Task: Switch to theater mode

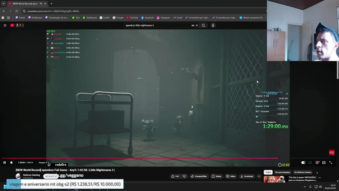Action: [324, 163]
